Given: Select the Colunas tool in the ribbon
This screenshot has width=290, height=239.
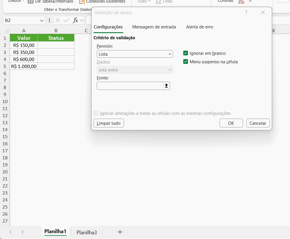Looking at the screenshot, I should 225,1.
